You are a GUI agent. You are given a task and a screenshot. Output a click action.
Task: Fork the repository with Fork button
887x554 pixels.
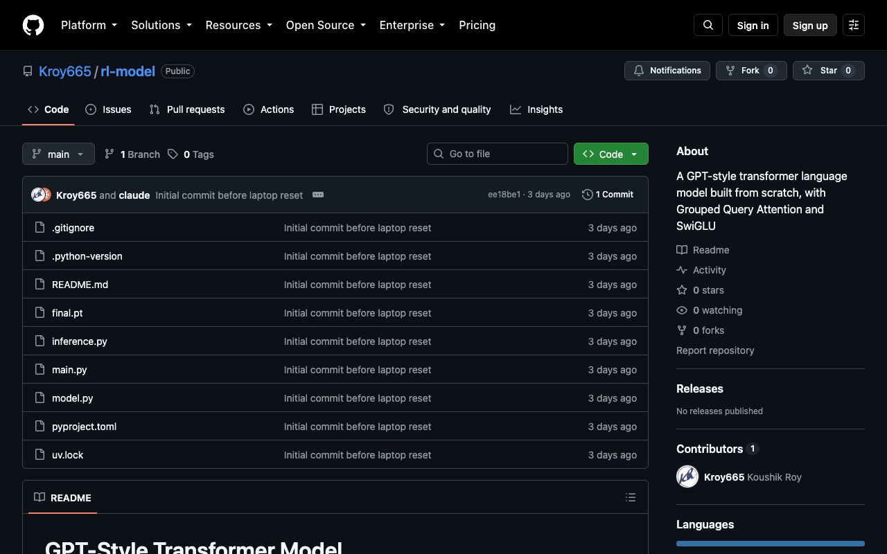tap(751, 71)
